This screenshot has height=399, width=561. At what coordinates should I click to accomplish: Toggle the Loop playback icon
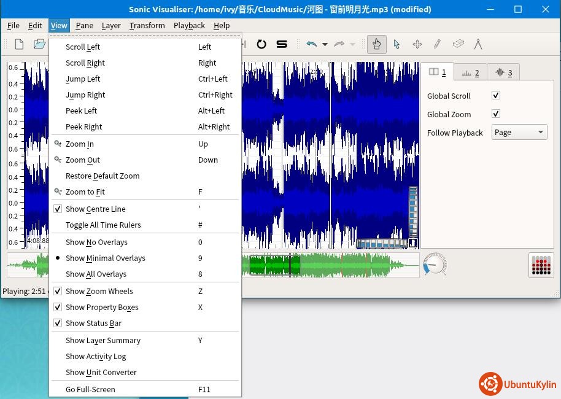tap(261, 44)
